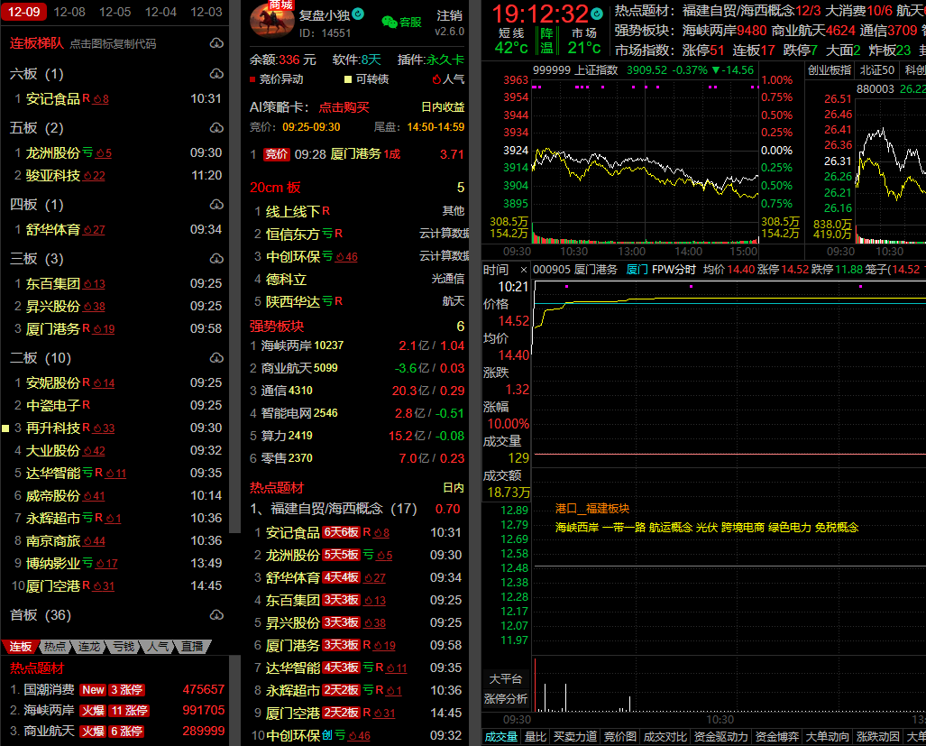The height and width of the screenshot is (746, 926).
Task: Open WeChat 客服 customer service
Action: pyautogui.click(x=401, y=22)
